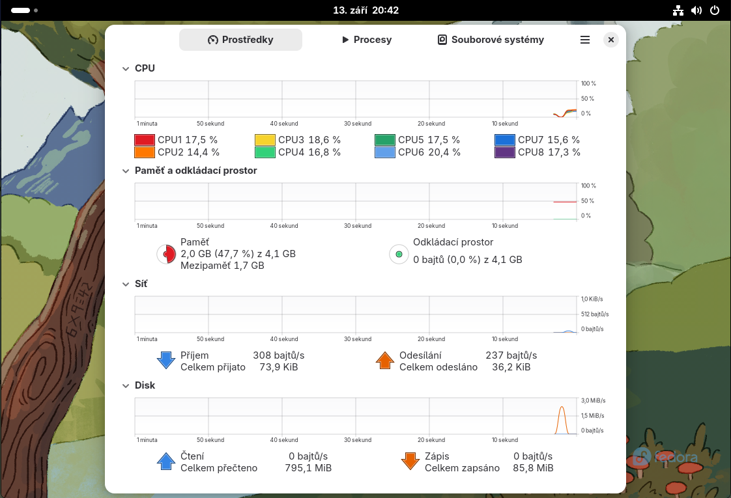This screenshot has height=498, width=731.
Task: Change the CPU5 dark green color swatch
Action: (x=385, y=140)
